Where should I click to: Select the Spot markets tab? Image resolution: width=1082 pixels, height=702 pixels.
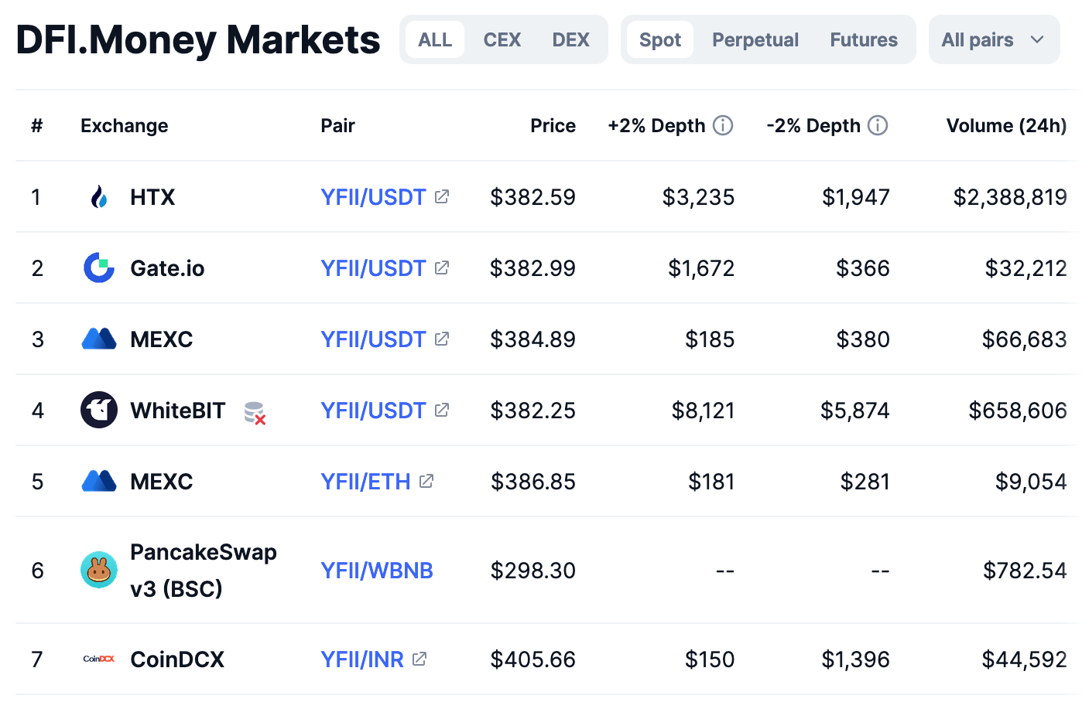coord(660,39)
